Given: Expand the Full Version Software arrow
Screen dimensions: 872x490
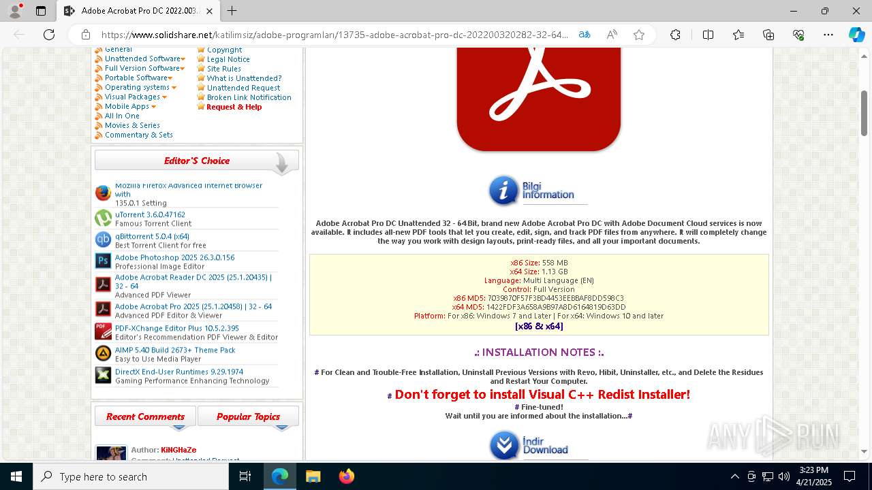Looking at the screenshot, I should point(182,69).
